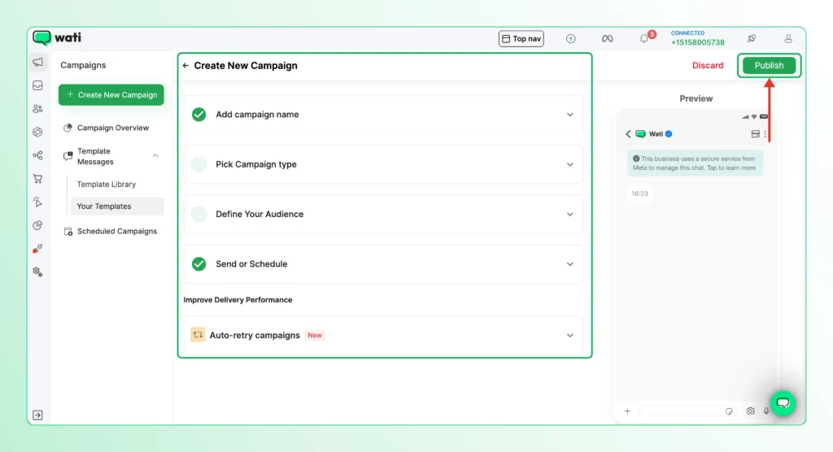Click the Wati contact name in preview
This screenshot has width=833, height=452.
(x=656, y=134)
